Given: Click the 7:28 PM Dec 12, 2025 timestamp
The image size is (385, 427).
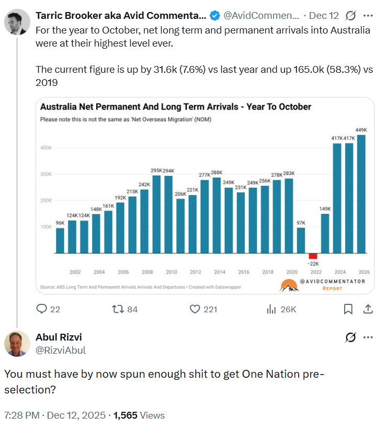Looking at the screenshot, I should point(54,415).
